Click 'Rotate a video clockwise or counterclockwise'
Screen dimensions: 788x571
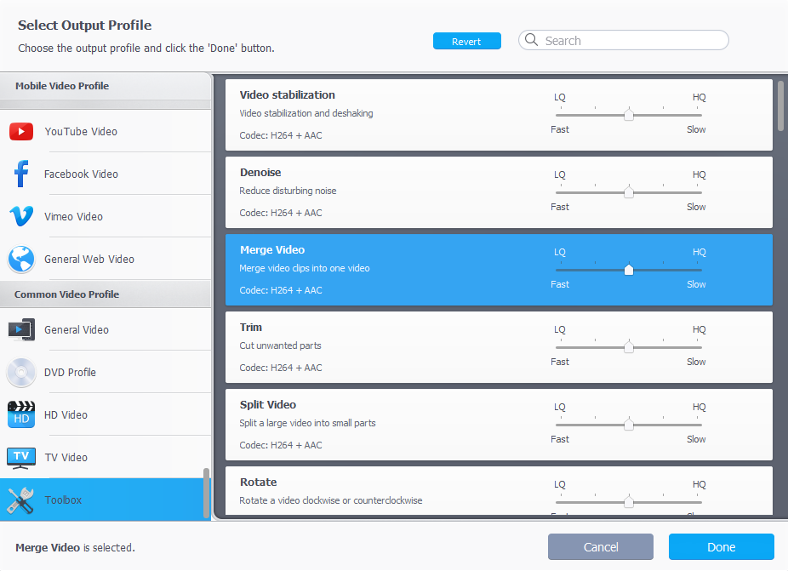[331, 500]
